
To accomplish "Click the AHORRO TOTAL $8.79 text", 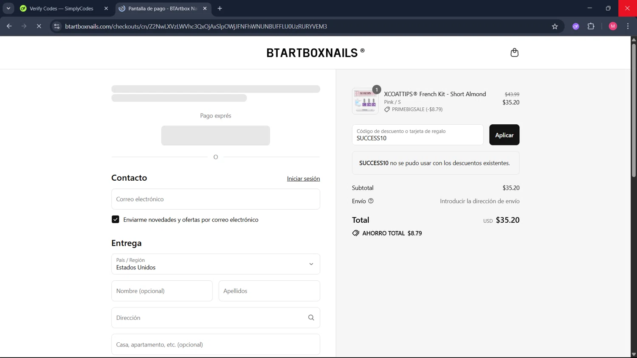I will (x=392, y=233).
